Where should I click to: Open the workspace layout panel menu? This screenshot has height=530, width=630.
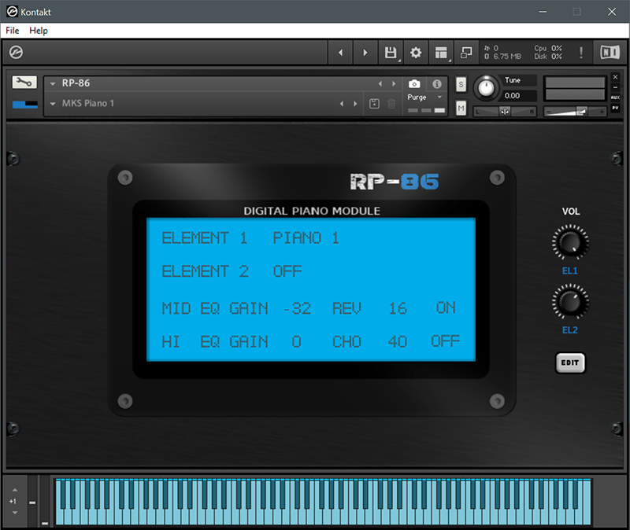coord(441,53)
